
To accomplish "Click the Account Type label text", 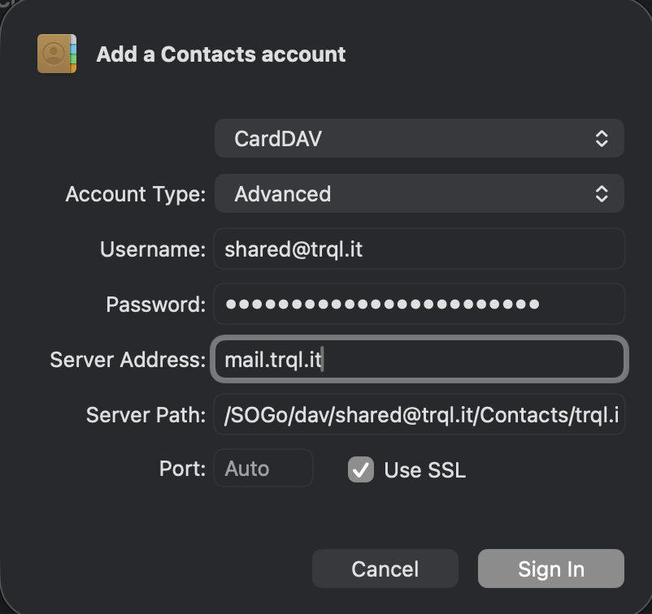I will point(136,194).
